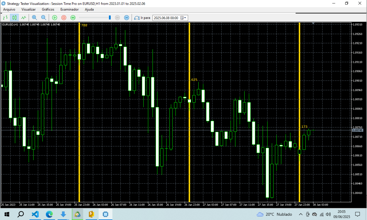Zoom out of the chart

point(43,17)
